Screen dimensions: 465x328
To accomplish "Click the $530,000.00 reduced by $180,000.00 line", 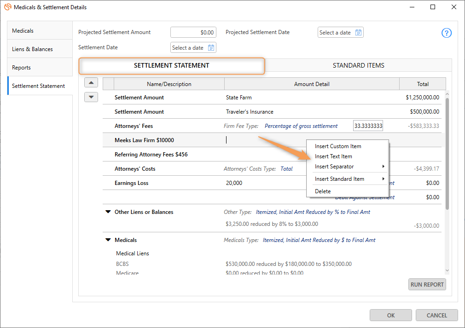I will pos(289,264).
